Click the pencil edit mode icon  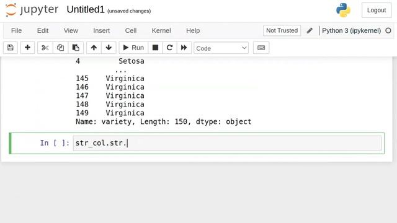tap(310, 30)
